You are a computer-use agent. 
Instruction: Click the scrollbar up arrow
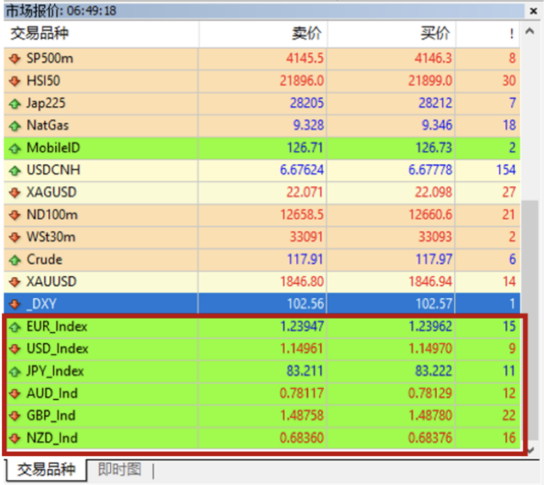pyautogui.click(x=530, y=32)
